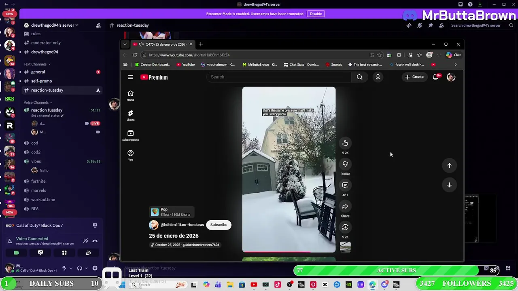518x291 pixels.
Task: Remix this Short with 5.2K
Action: click(345, 227)
